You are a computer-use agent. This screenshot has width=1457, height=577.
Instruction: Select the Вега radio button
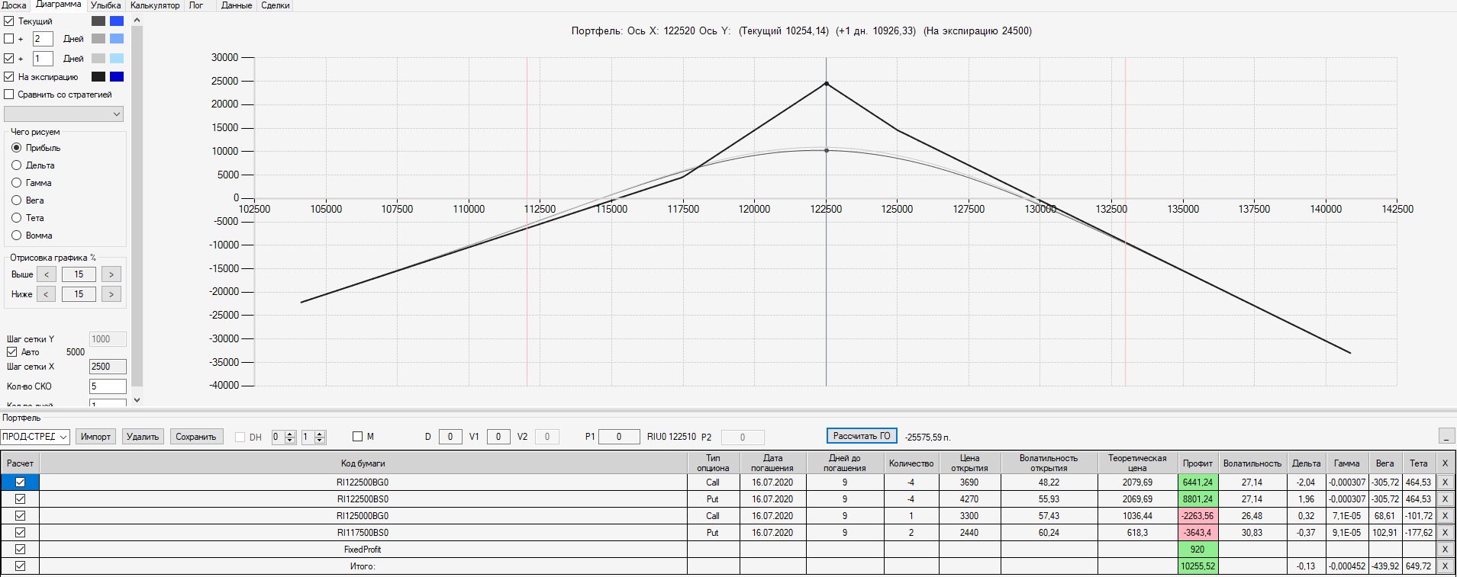click(x=16, y=200)
